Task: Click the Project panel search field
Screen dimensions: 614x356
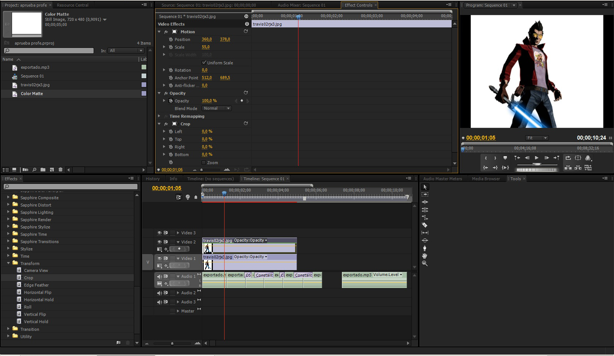Action: point(49,51)
